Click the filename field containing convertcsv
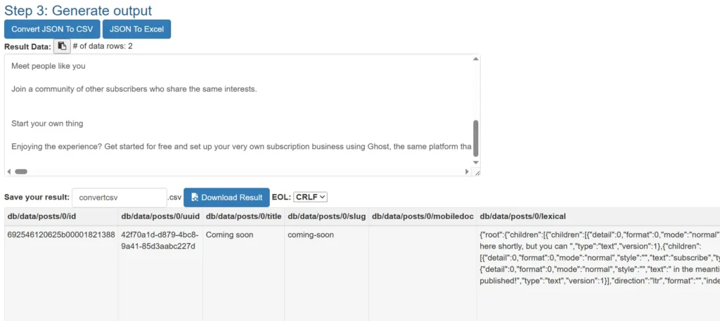720x321 pixels. click(x=119, y=197)
